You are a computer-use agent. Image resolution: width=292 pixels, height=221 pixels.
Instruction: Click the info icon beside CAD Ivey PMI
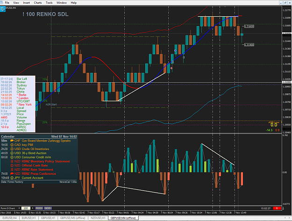click(12, 145)
